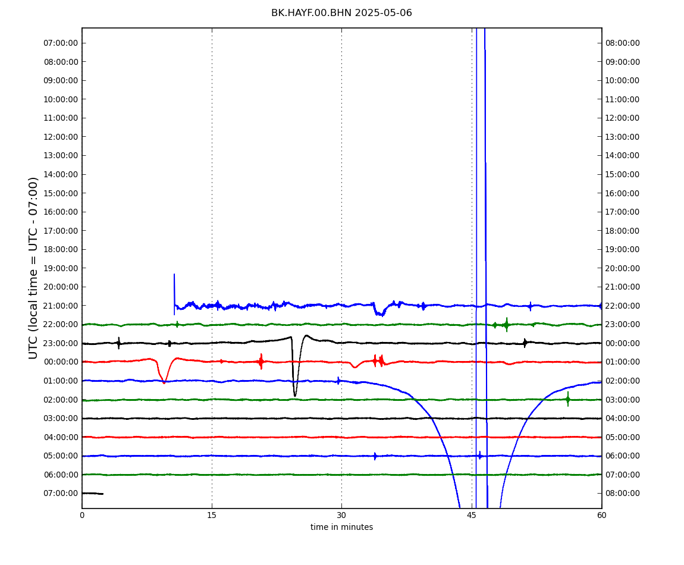Viewport: 684px width, 565px height.
Task: Click left-axis label 22:00:00
Action: 61,325
